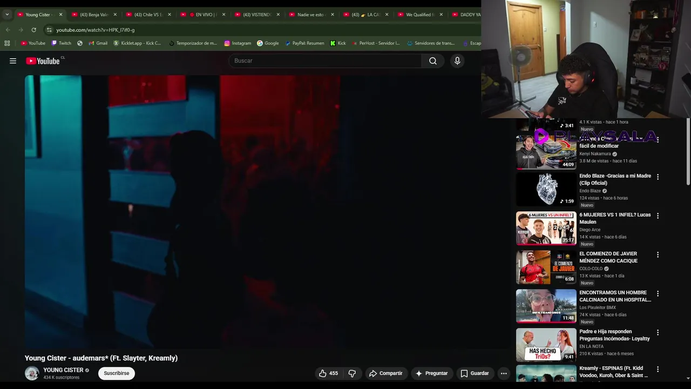
Task: Open the Instagram bookmark
Action: click(x=238, y=43)
